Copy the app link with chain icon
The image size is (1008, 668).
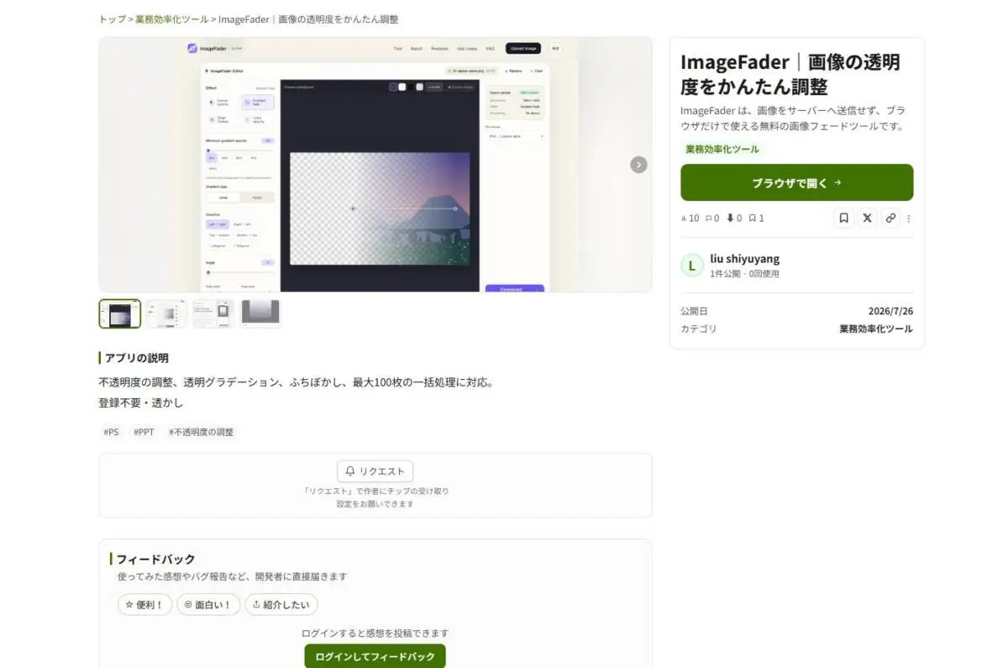click(x=890, y=218)
